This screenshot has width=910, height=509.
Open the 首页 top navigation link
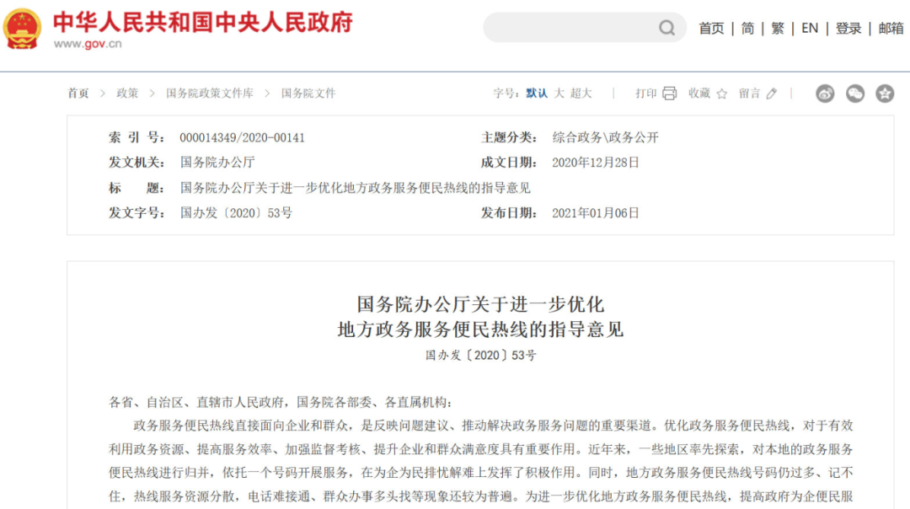[x=711, y=29]
